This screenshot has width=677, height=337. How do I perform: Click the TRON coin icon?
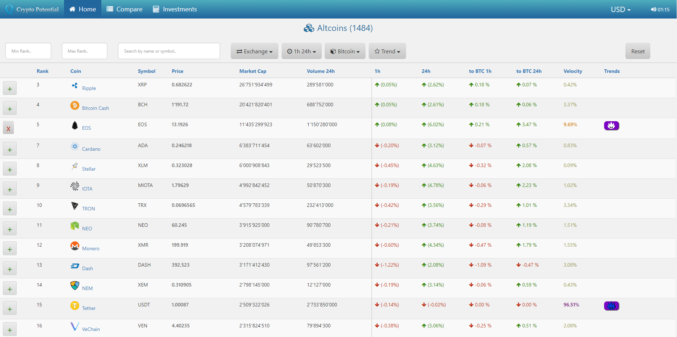click(x=75, y=206)
